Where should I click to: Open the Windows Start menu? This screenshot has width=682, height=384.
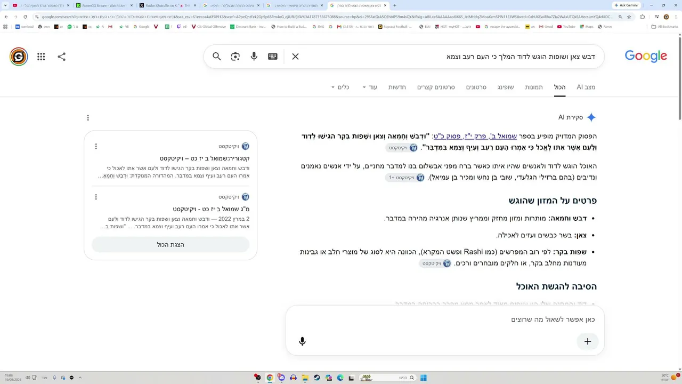point(423,378)
